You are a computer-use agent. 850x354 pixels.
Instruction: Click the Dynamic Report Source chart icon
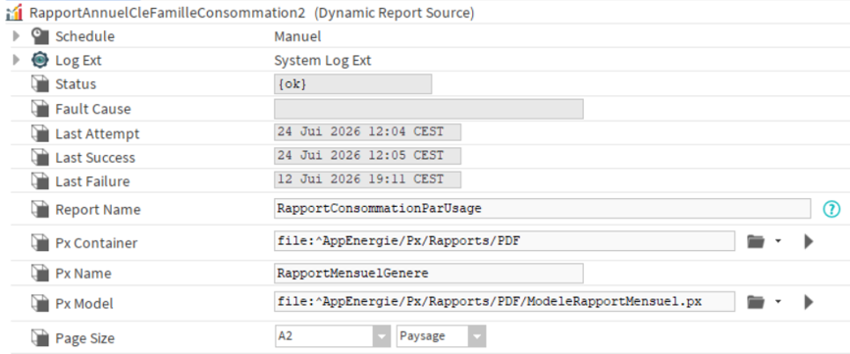[14, 12]
